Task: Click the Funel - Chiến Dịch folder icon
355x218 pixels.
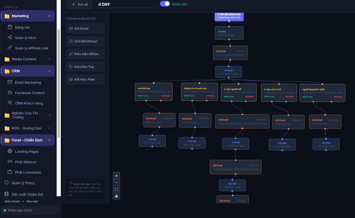Action: tap(7, 140)
